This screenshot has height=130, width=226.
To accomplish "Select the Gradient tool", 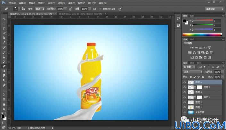I will 4,71.
